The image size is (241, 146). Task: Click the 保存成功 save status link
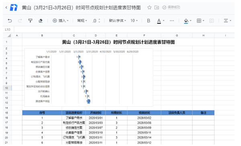pos(174,7)
